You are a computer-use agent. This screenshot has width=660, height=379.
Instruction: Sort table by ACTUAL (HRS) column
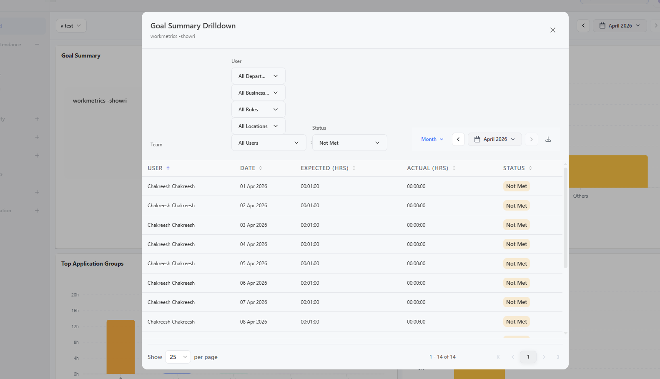(431, 168)
